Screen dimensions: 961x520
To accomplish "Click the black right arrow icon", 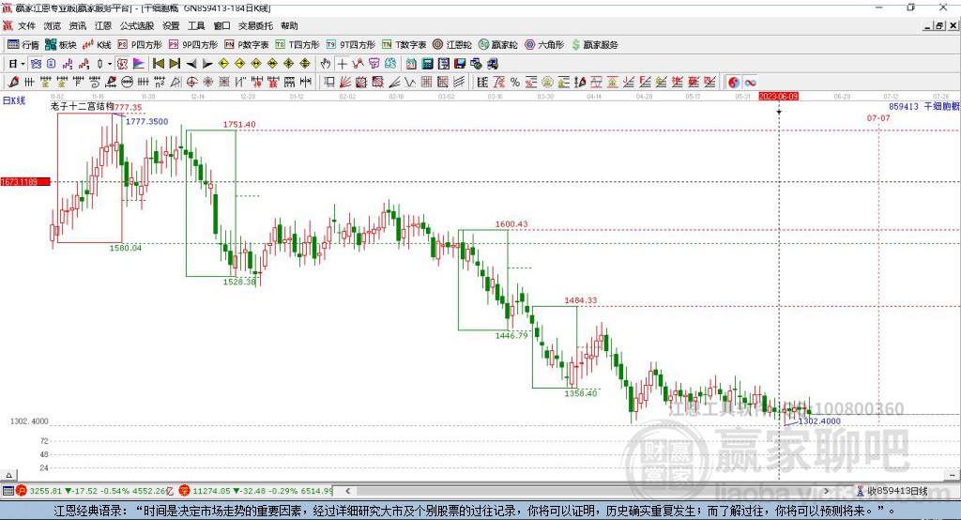I will point(207,63).
